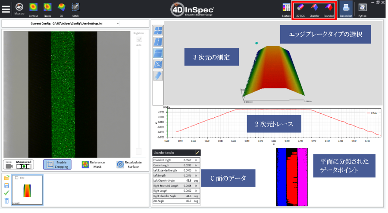
Task: Click the Recalculate Surface button
Action: 129,165
